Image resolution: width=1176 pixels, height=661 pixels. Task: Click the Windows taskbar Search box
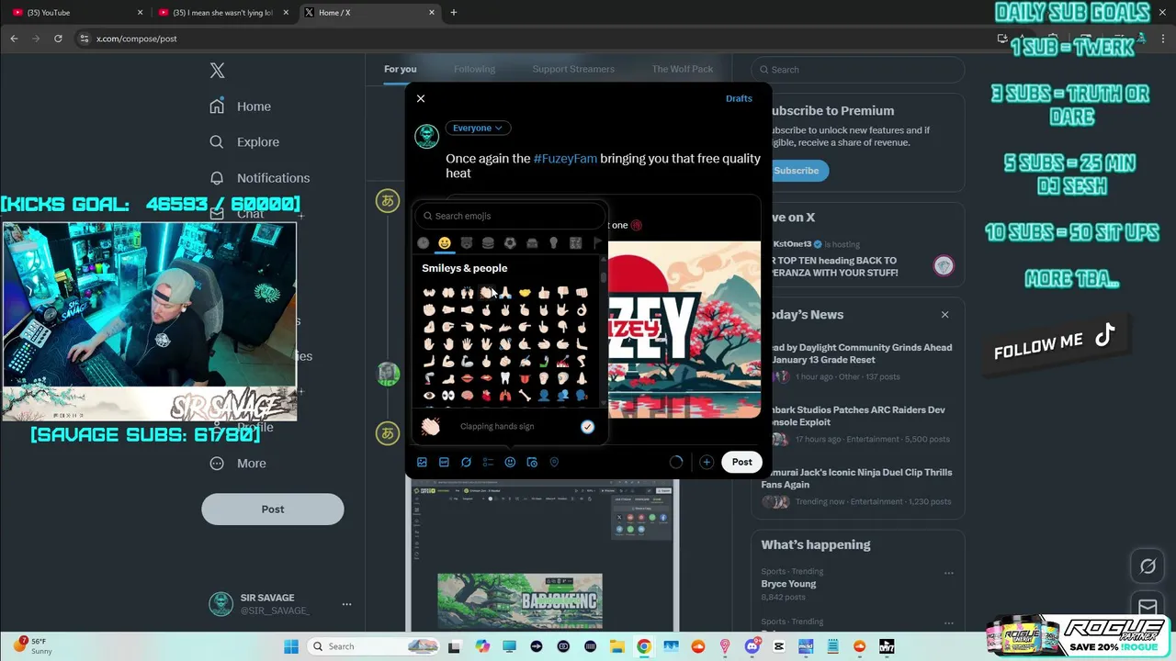tap(373, 646)
